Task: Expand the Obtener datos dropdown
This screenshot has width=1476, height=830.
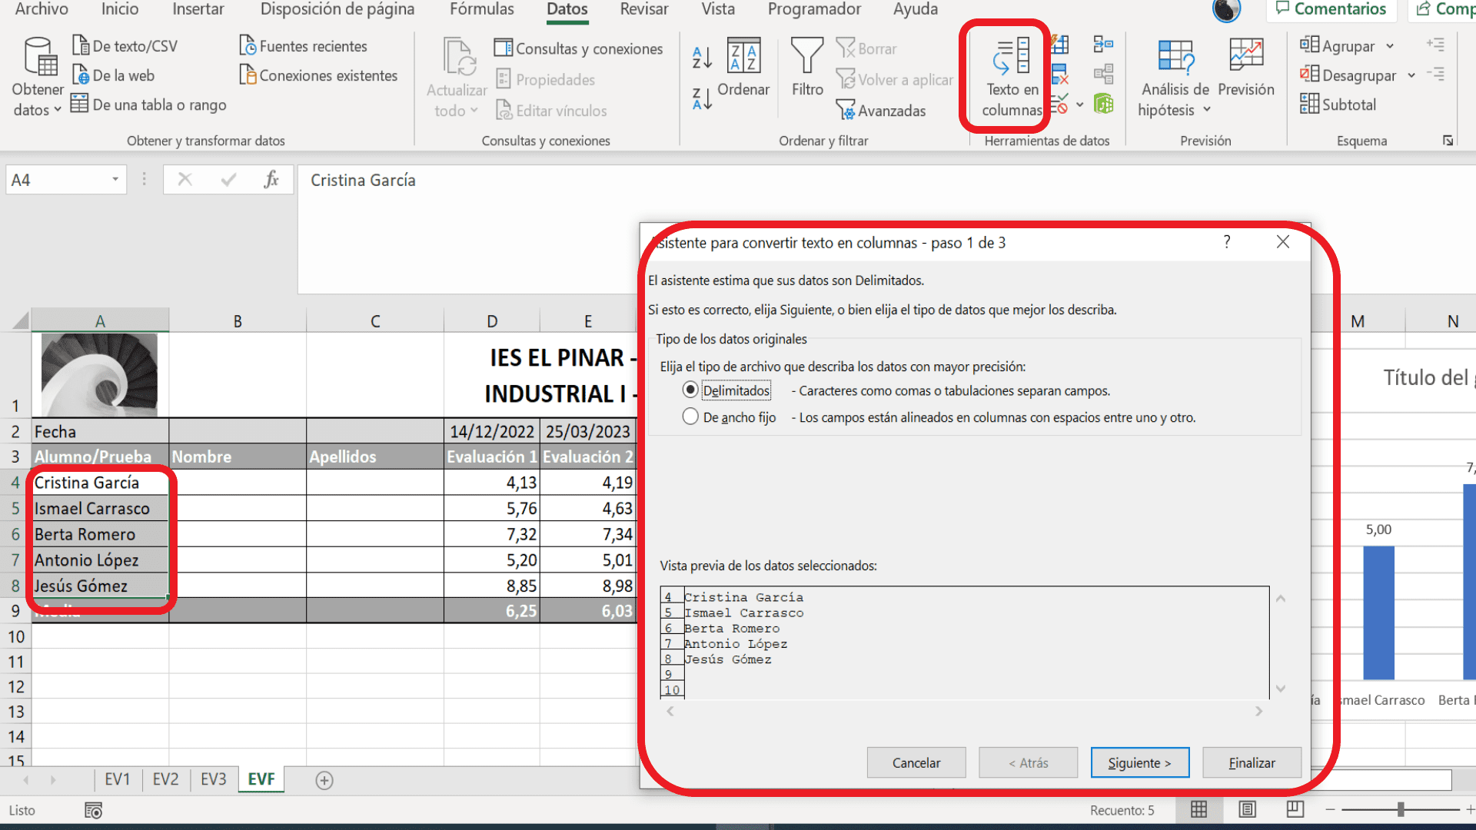Action: point(58,110)
